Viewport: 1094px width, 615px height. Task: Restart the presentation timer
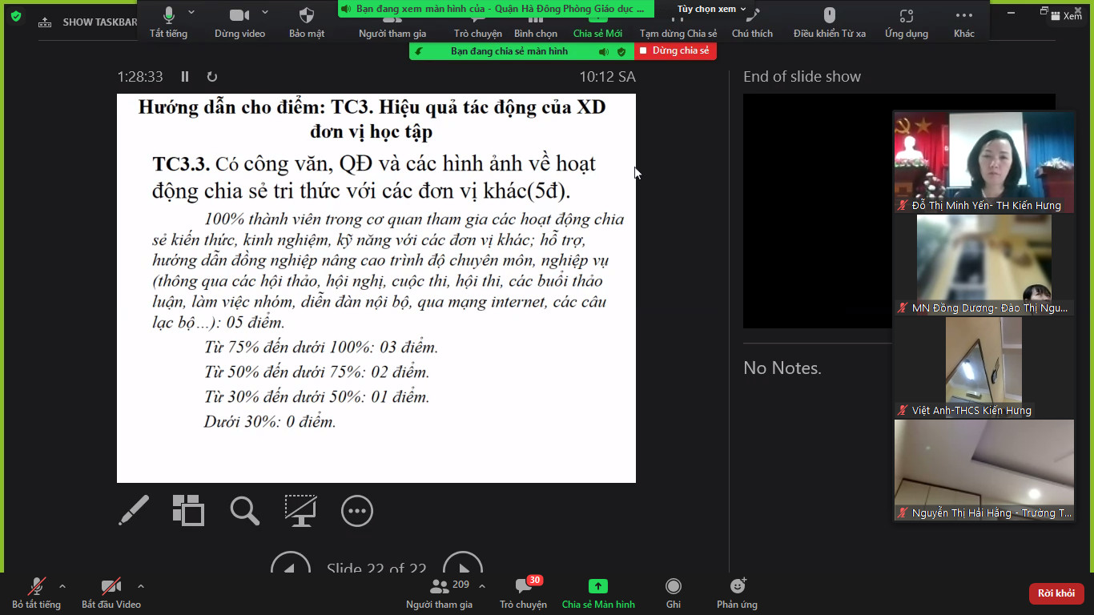[212, 77]
